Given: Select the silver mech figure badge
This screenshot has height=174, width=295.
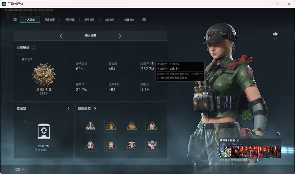Looking at the screenshot, I should pyautogui.click(x=132, y=145).
